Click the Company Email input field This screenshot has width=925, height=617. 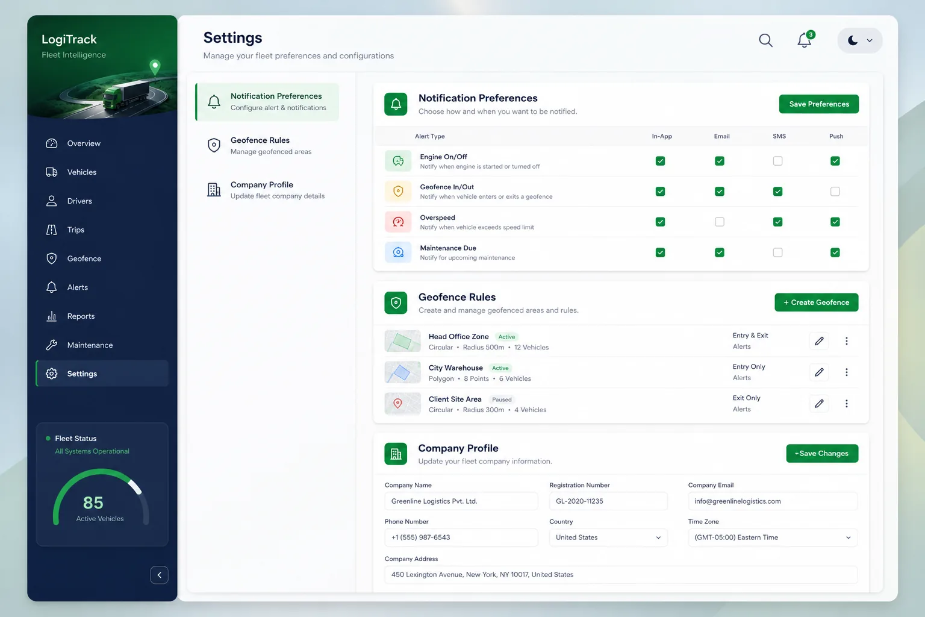(x=773, y=501)
